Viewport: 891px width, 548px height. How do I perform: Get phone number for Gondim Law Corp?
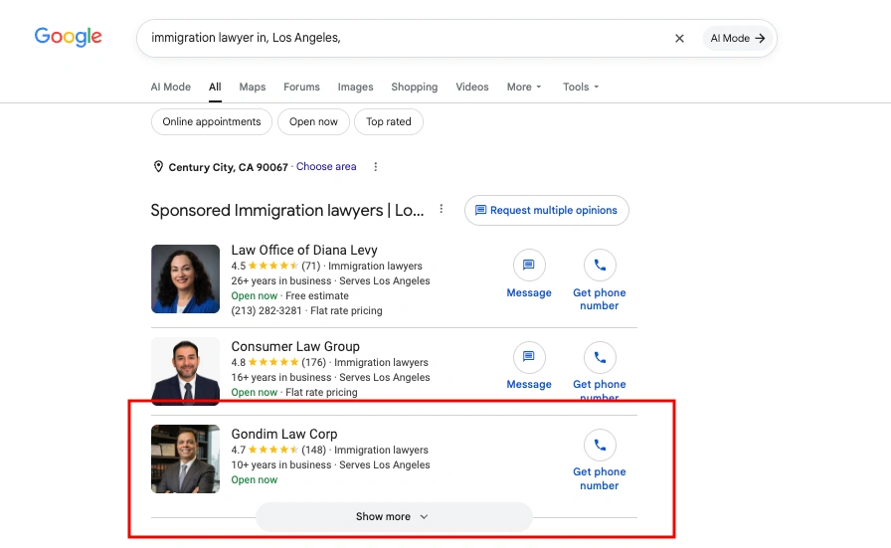[x=600, y=460]
